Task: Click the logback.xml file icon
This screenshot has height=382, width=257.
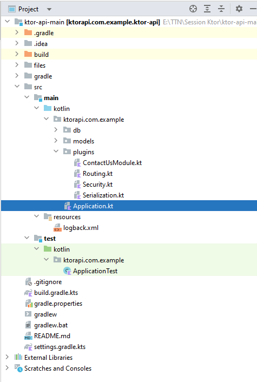Action: [x=57, y=228]
